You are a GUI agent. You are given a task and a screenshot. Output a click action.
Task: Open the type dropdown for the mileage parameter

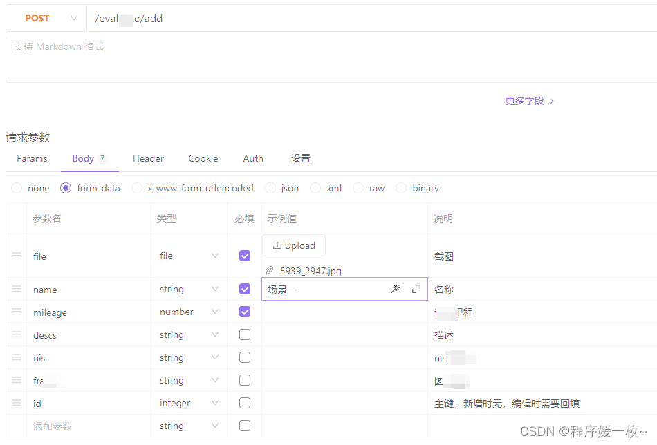(214, 312)
